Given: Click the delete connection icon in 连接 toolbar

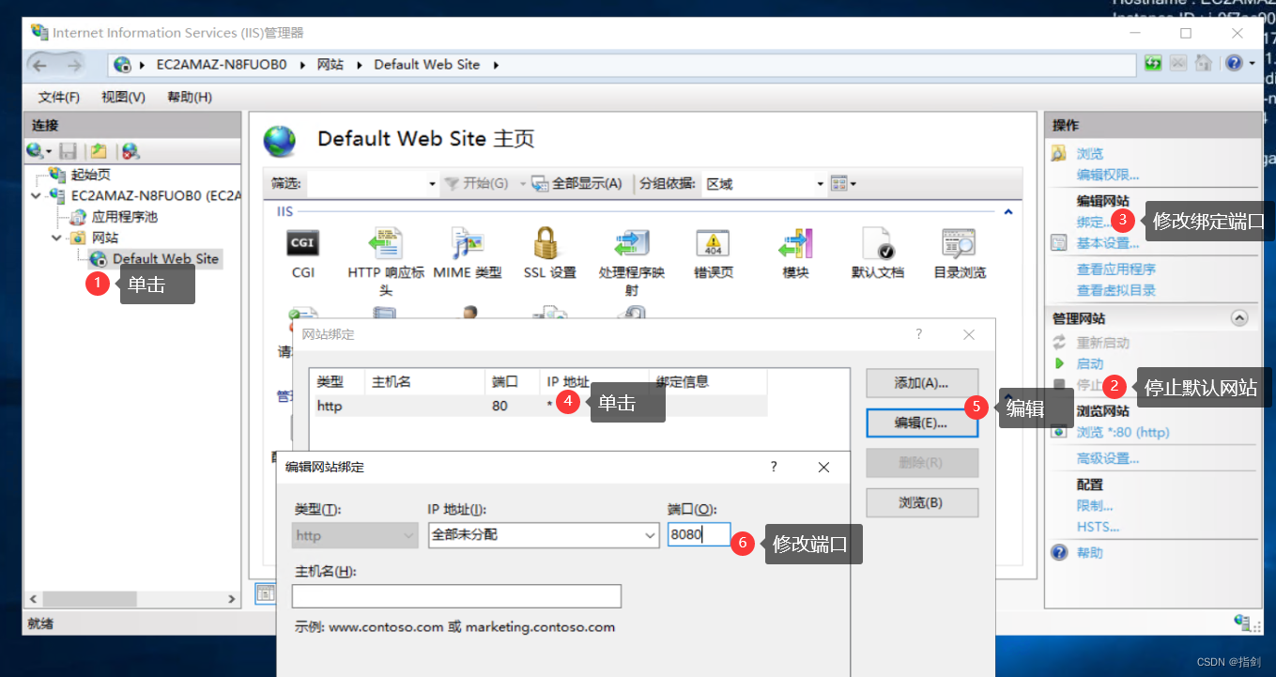Looking at the screenshot, I should [131, 150].
